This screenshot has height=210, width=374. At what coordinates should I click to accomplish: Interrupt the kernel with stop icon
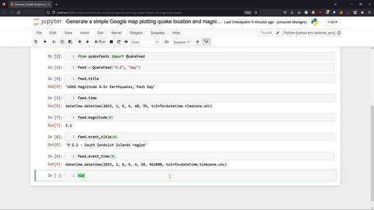(111, 42)
